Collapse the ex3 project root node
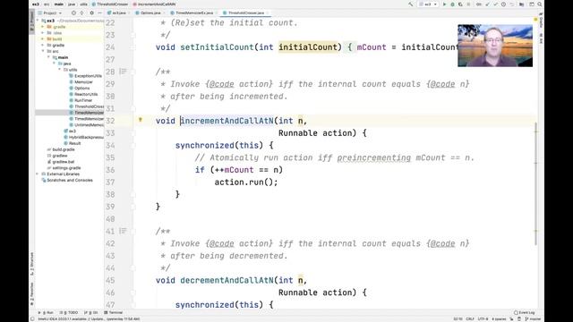The image size is (573, 322). (x=38, y=21)
